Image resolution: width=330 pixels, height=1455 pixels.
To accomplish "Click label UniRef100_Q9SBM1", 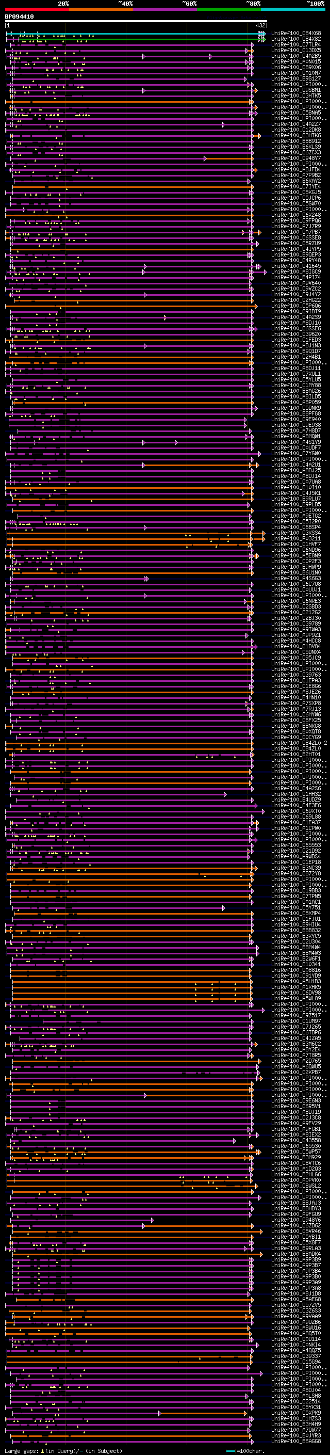I will coord(296,90).
